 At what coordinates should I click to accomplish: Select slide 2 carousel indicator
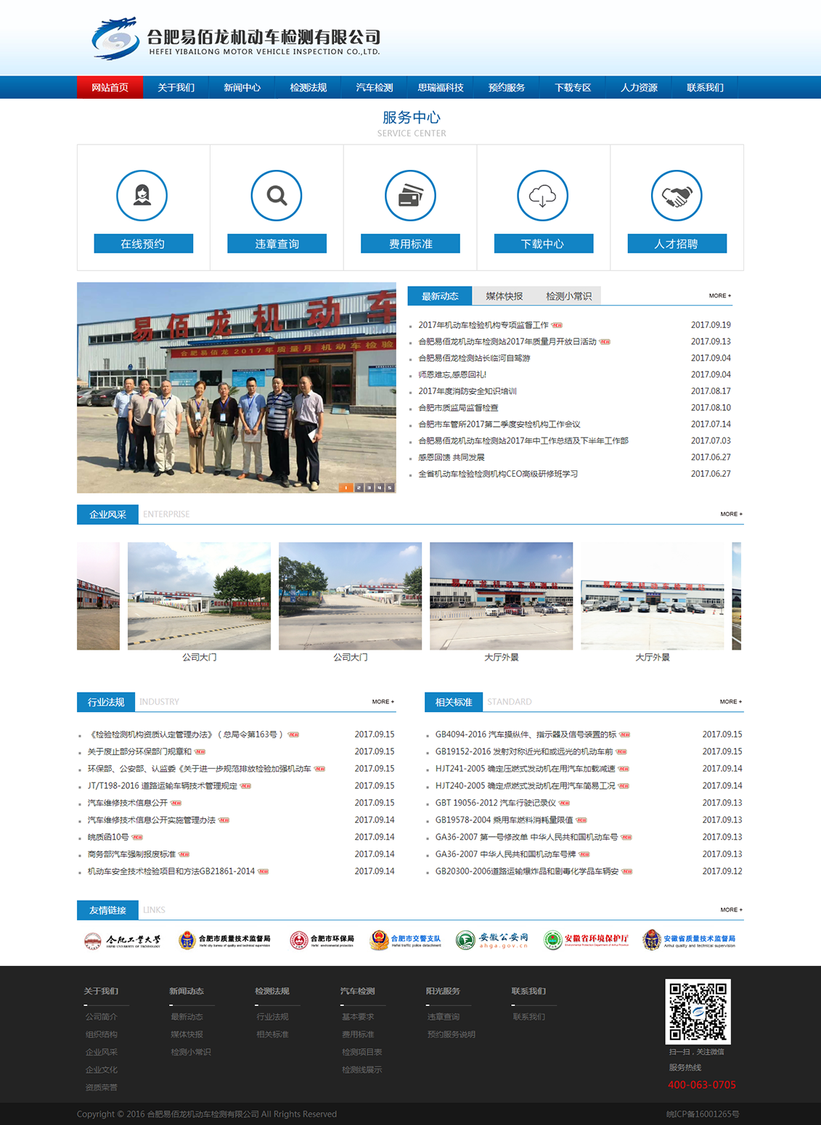[x=359, y=488]
